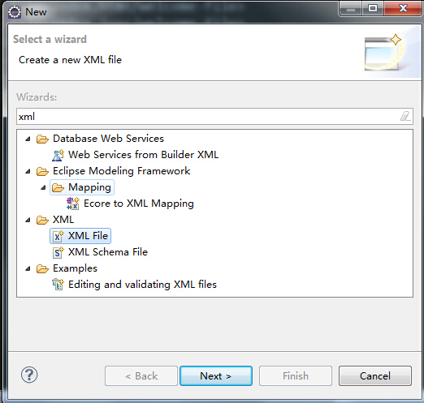The height and width of the screenshot is (403, 424).
Task: Select Web Services from Builder XML
Action: point(143,155)
